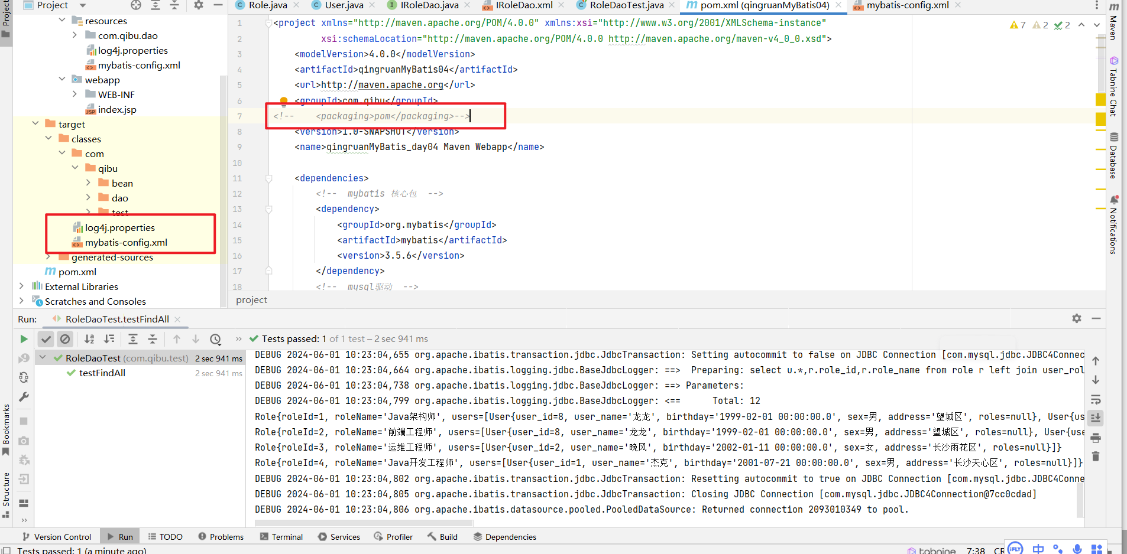
Task: Toggle auto-test rerun icon
Action: click(24, 377)
